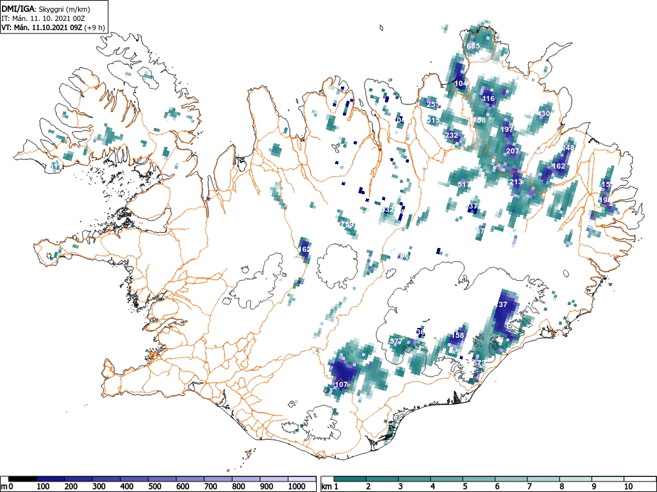Click the '300' label on the metre scale
The width and height of the screenshot is (657, 492).
click(x=99, y=487)
